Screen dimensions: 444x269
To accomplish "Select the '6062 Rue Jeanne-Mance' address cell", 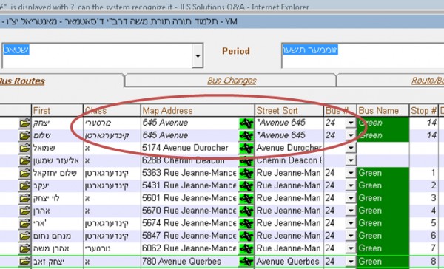I will pos(189,248).
